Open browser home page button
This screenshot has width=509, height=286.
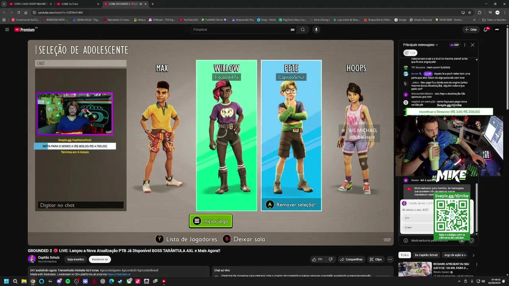point(26,12)
